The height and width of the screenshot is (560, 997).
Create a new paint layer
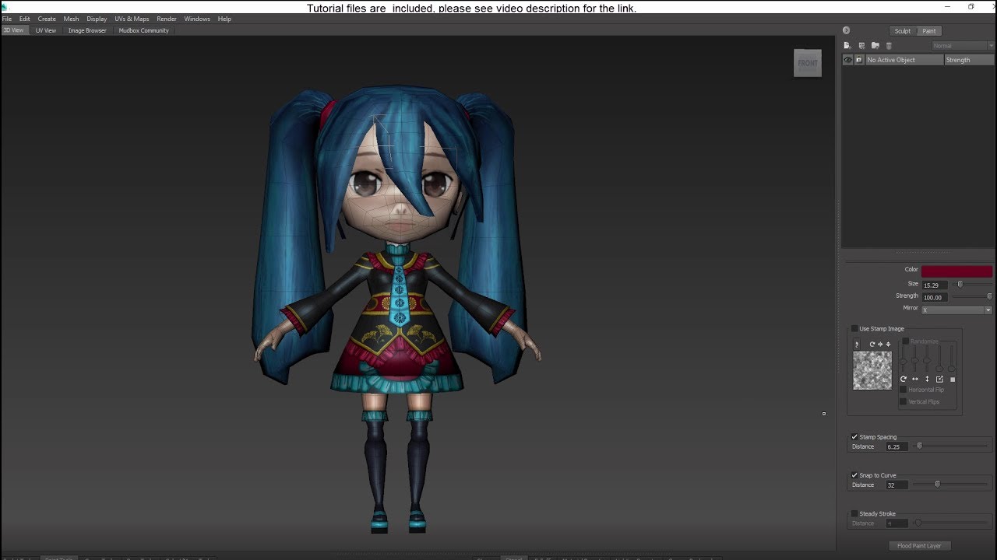click(847, 45)
